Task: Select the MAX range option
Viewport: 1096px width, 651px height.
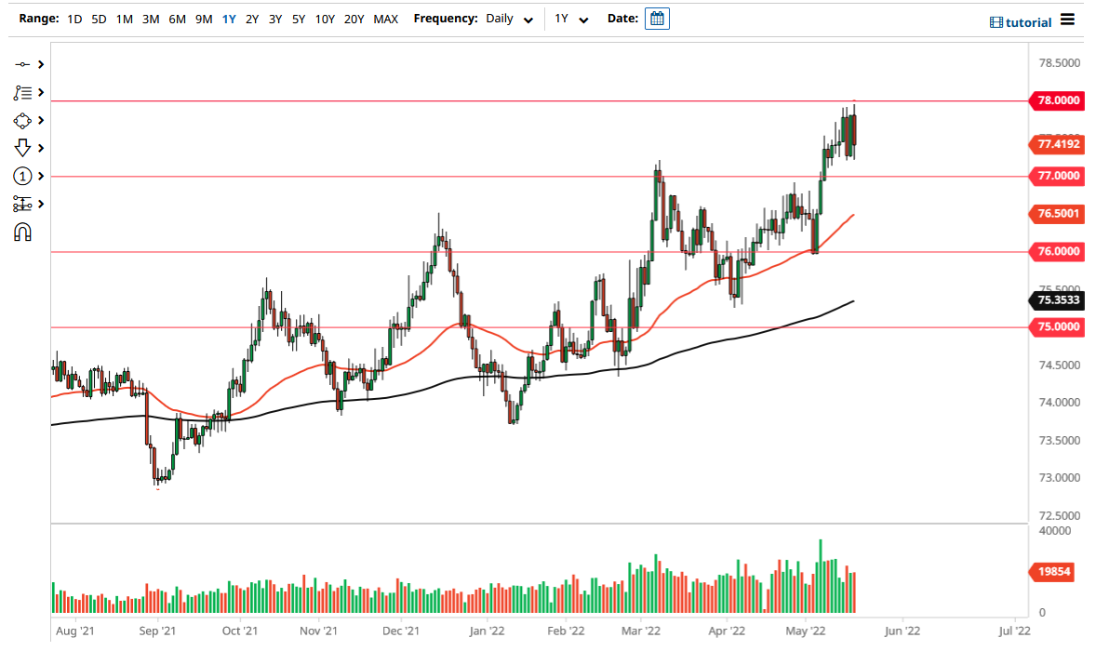Action: [x=385, y=18]
